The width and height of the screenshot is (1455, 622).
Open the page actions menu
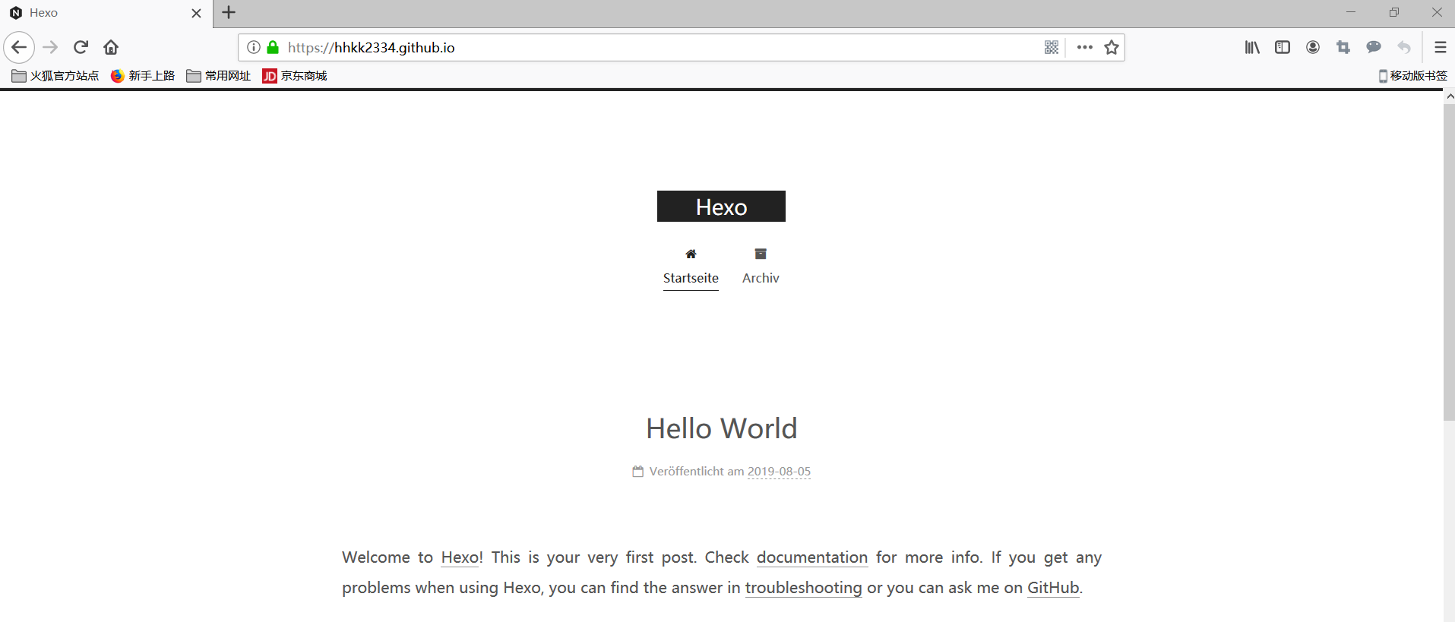(x=1085, y=47)
